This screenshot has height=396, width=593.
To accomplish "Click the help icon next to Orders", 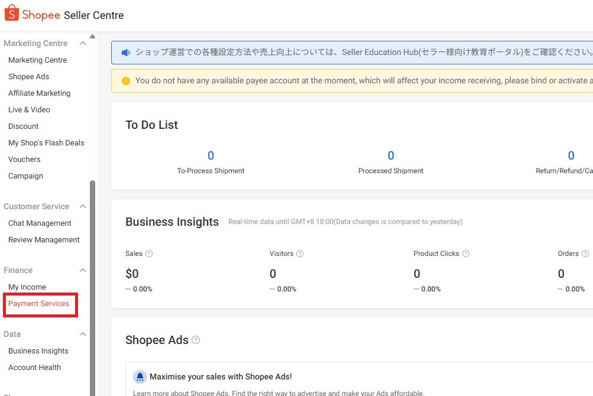I will pos(585,254).
